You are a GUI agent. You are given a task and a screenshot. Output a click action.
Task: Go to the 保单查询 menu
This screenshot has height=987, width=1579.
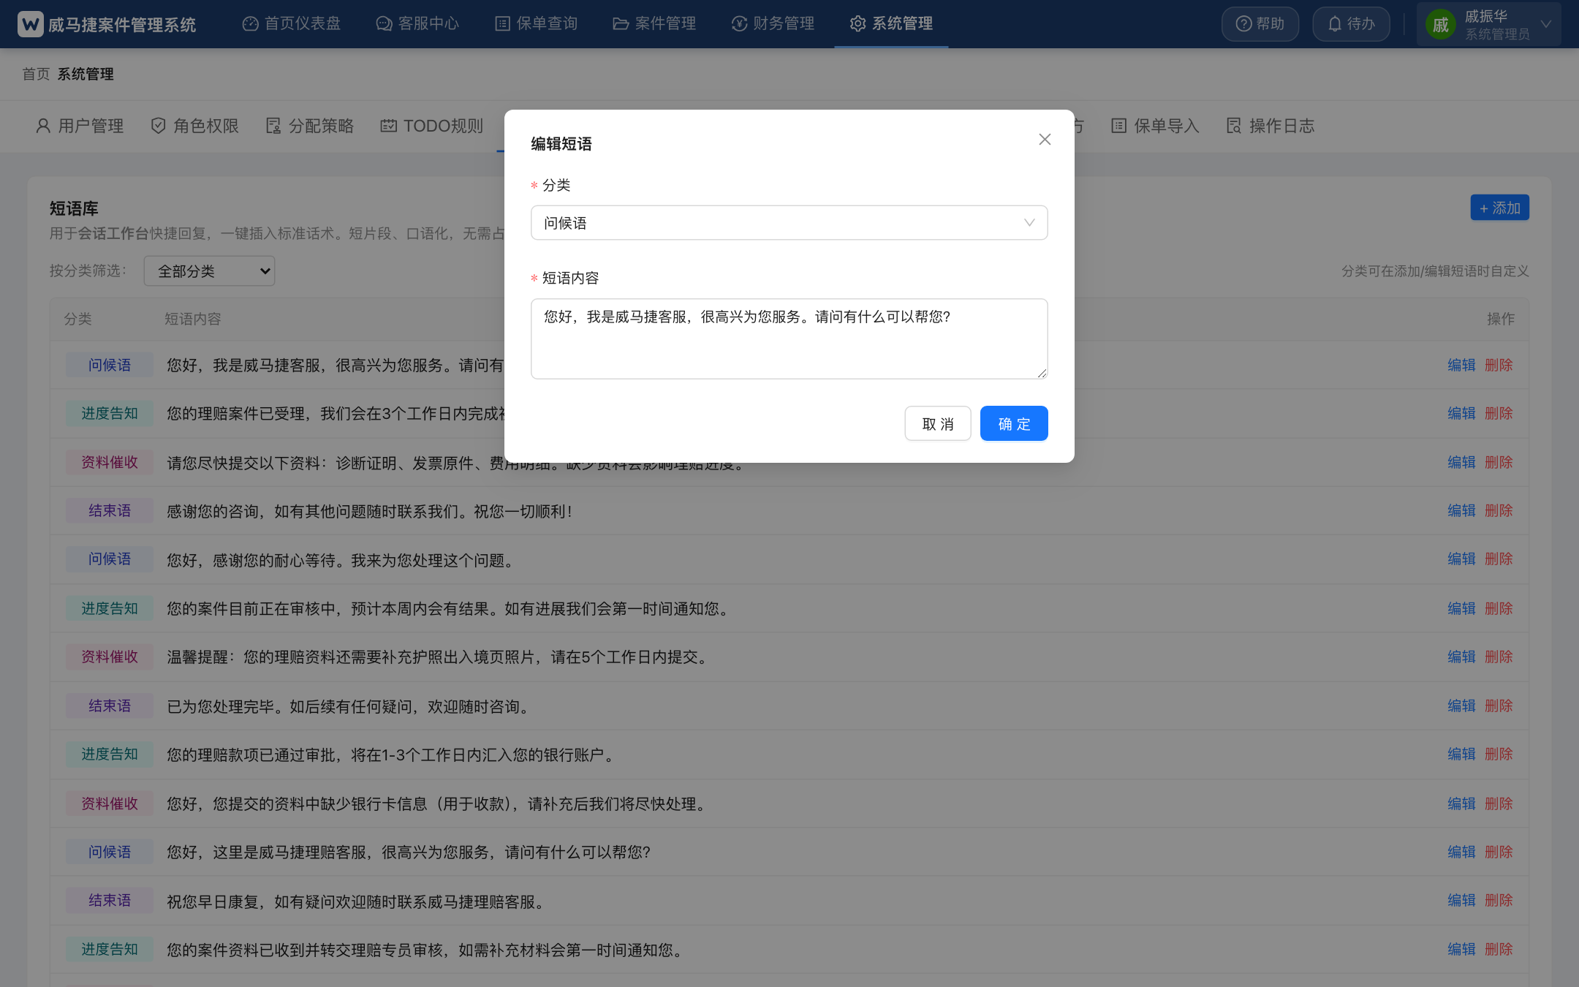click(536, 24)
